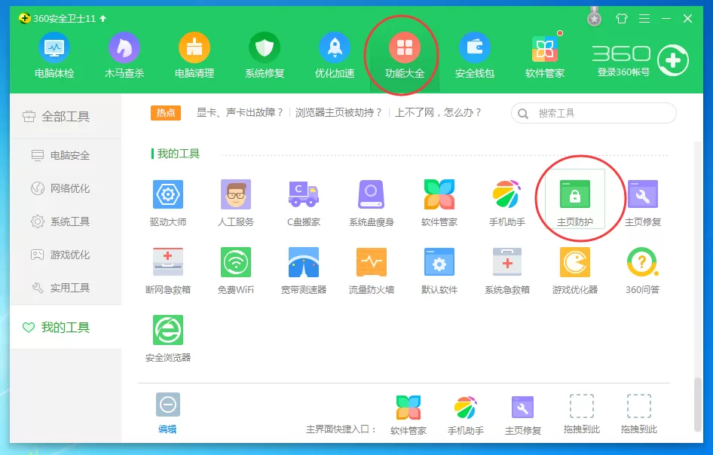Select 木马查杀 in the top toolbar
This screenshot has width=713, height=455.
(124, 56)
